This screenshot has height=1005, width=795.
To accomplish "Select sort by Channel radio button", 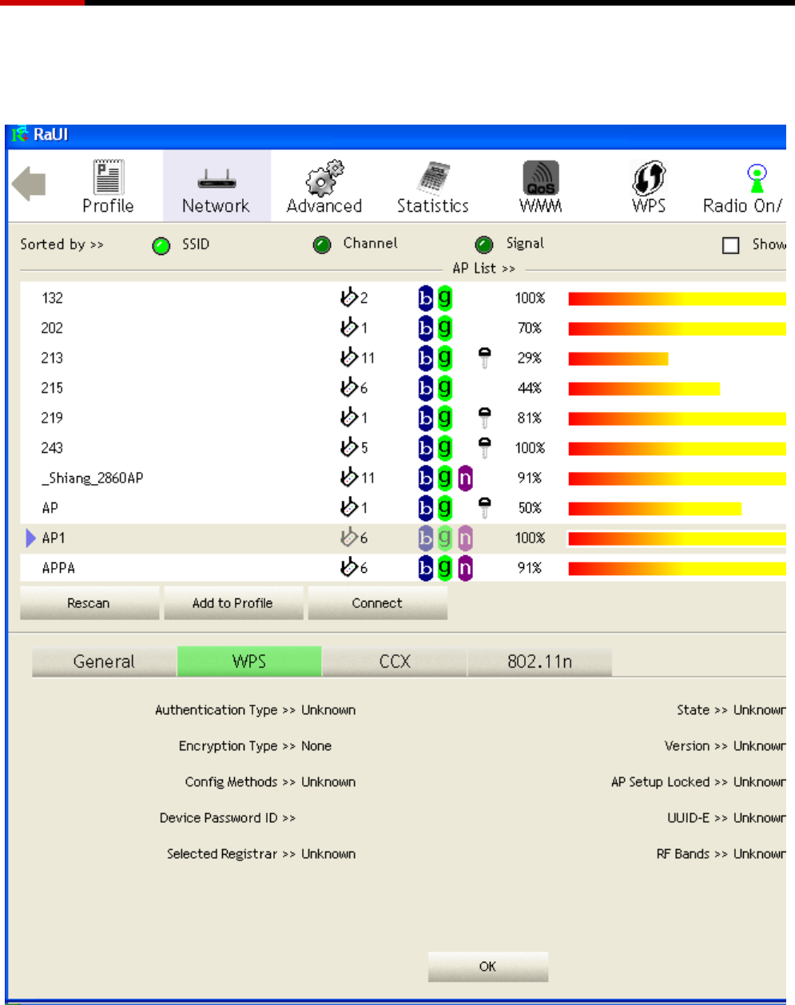I will coord(322,245).
